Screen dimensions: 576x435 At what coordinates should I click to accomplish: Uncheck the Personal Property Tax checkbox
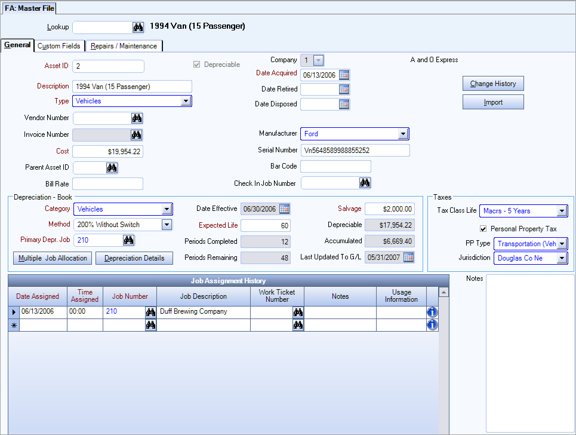pyautogui.click(x=483, y=227)
